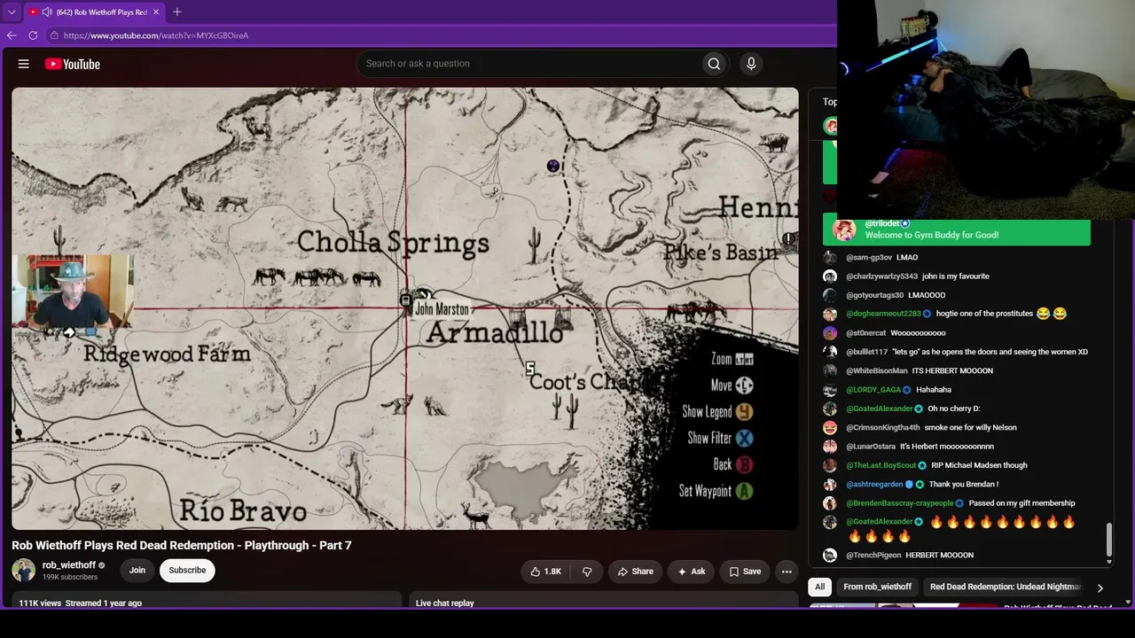Open a new browser tab
1135x638 pixels.
coord(177,12)
